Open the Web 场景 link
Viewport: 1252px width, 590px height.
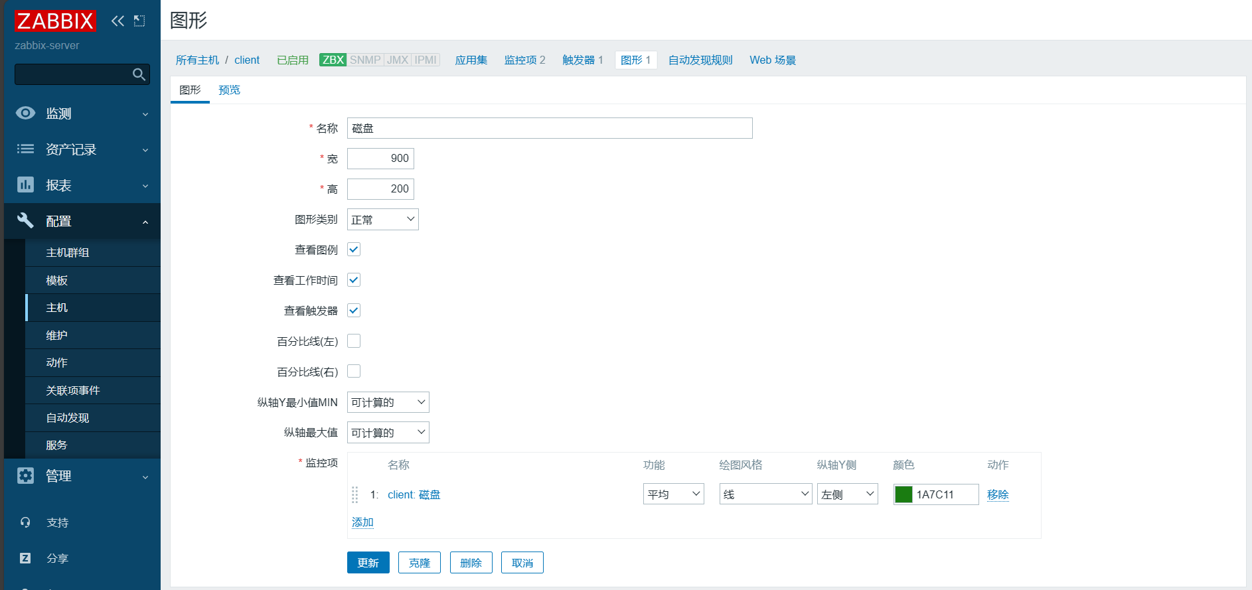(773, 60)
